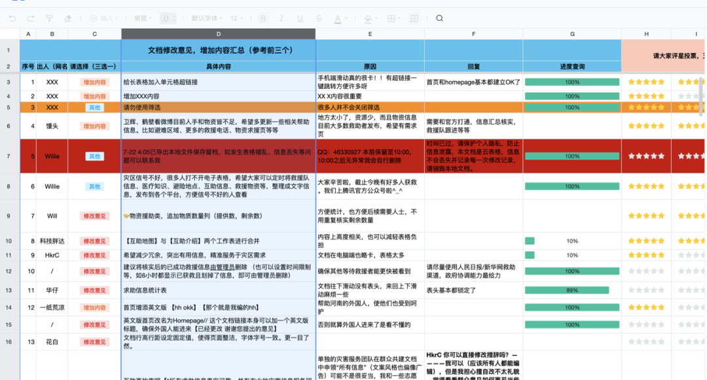The image size is (707, 380).
Task: Click the 其他 tag in Willie's red row
Action: (95, 156)
